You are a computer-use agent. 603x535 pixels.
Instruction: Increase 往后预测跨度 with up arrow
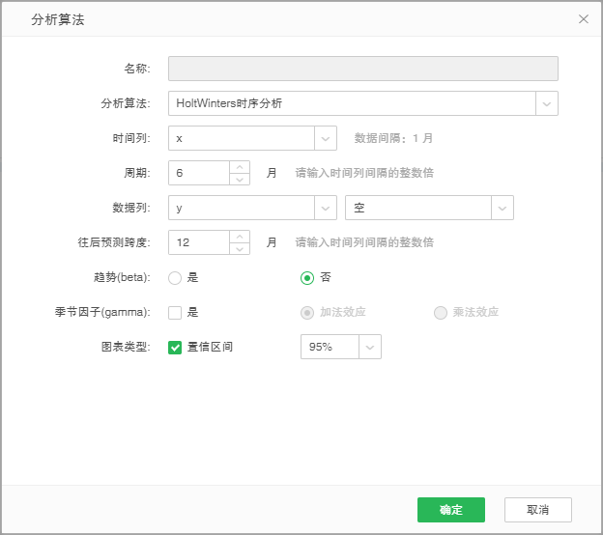(x=240, y=237)
